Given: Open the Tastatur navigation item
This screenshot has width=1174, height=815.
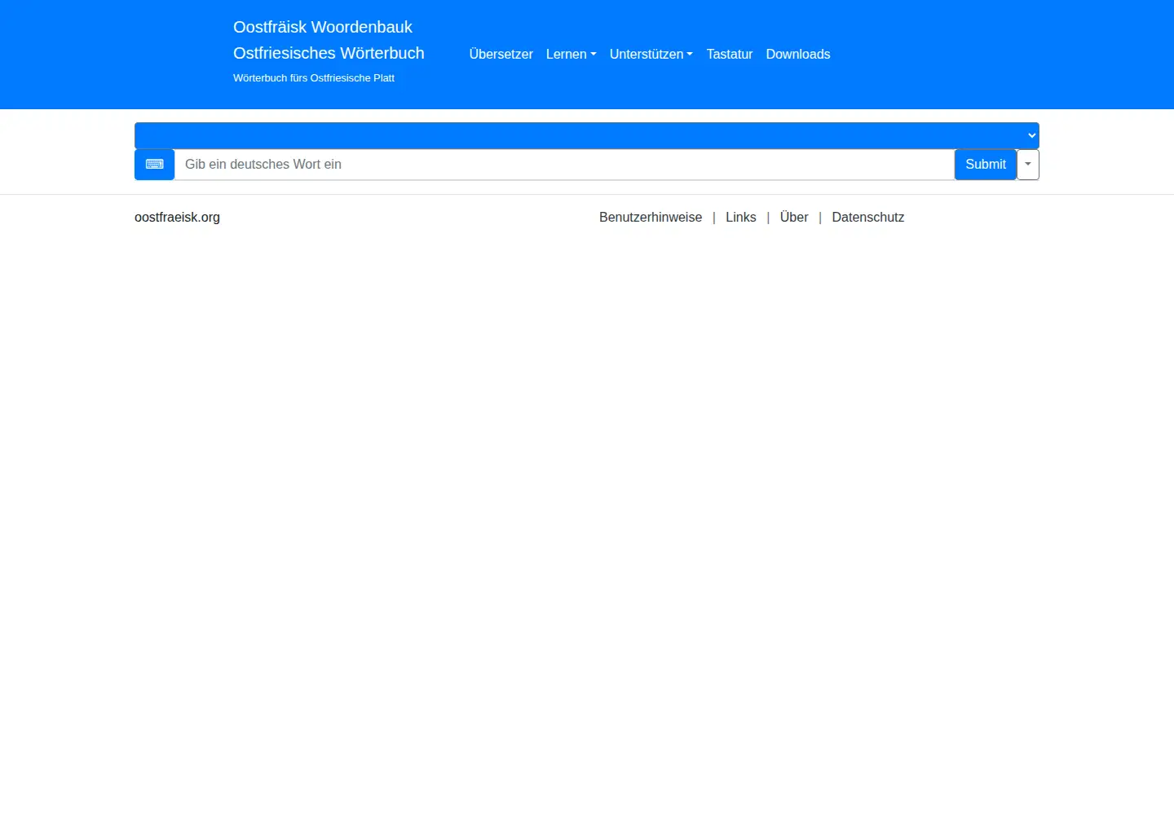Looking at the screenshot, I should click(x=730, y=55).
